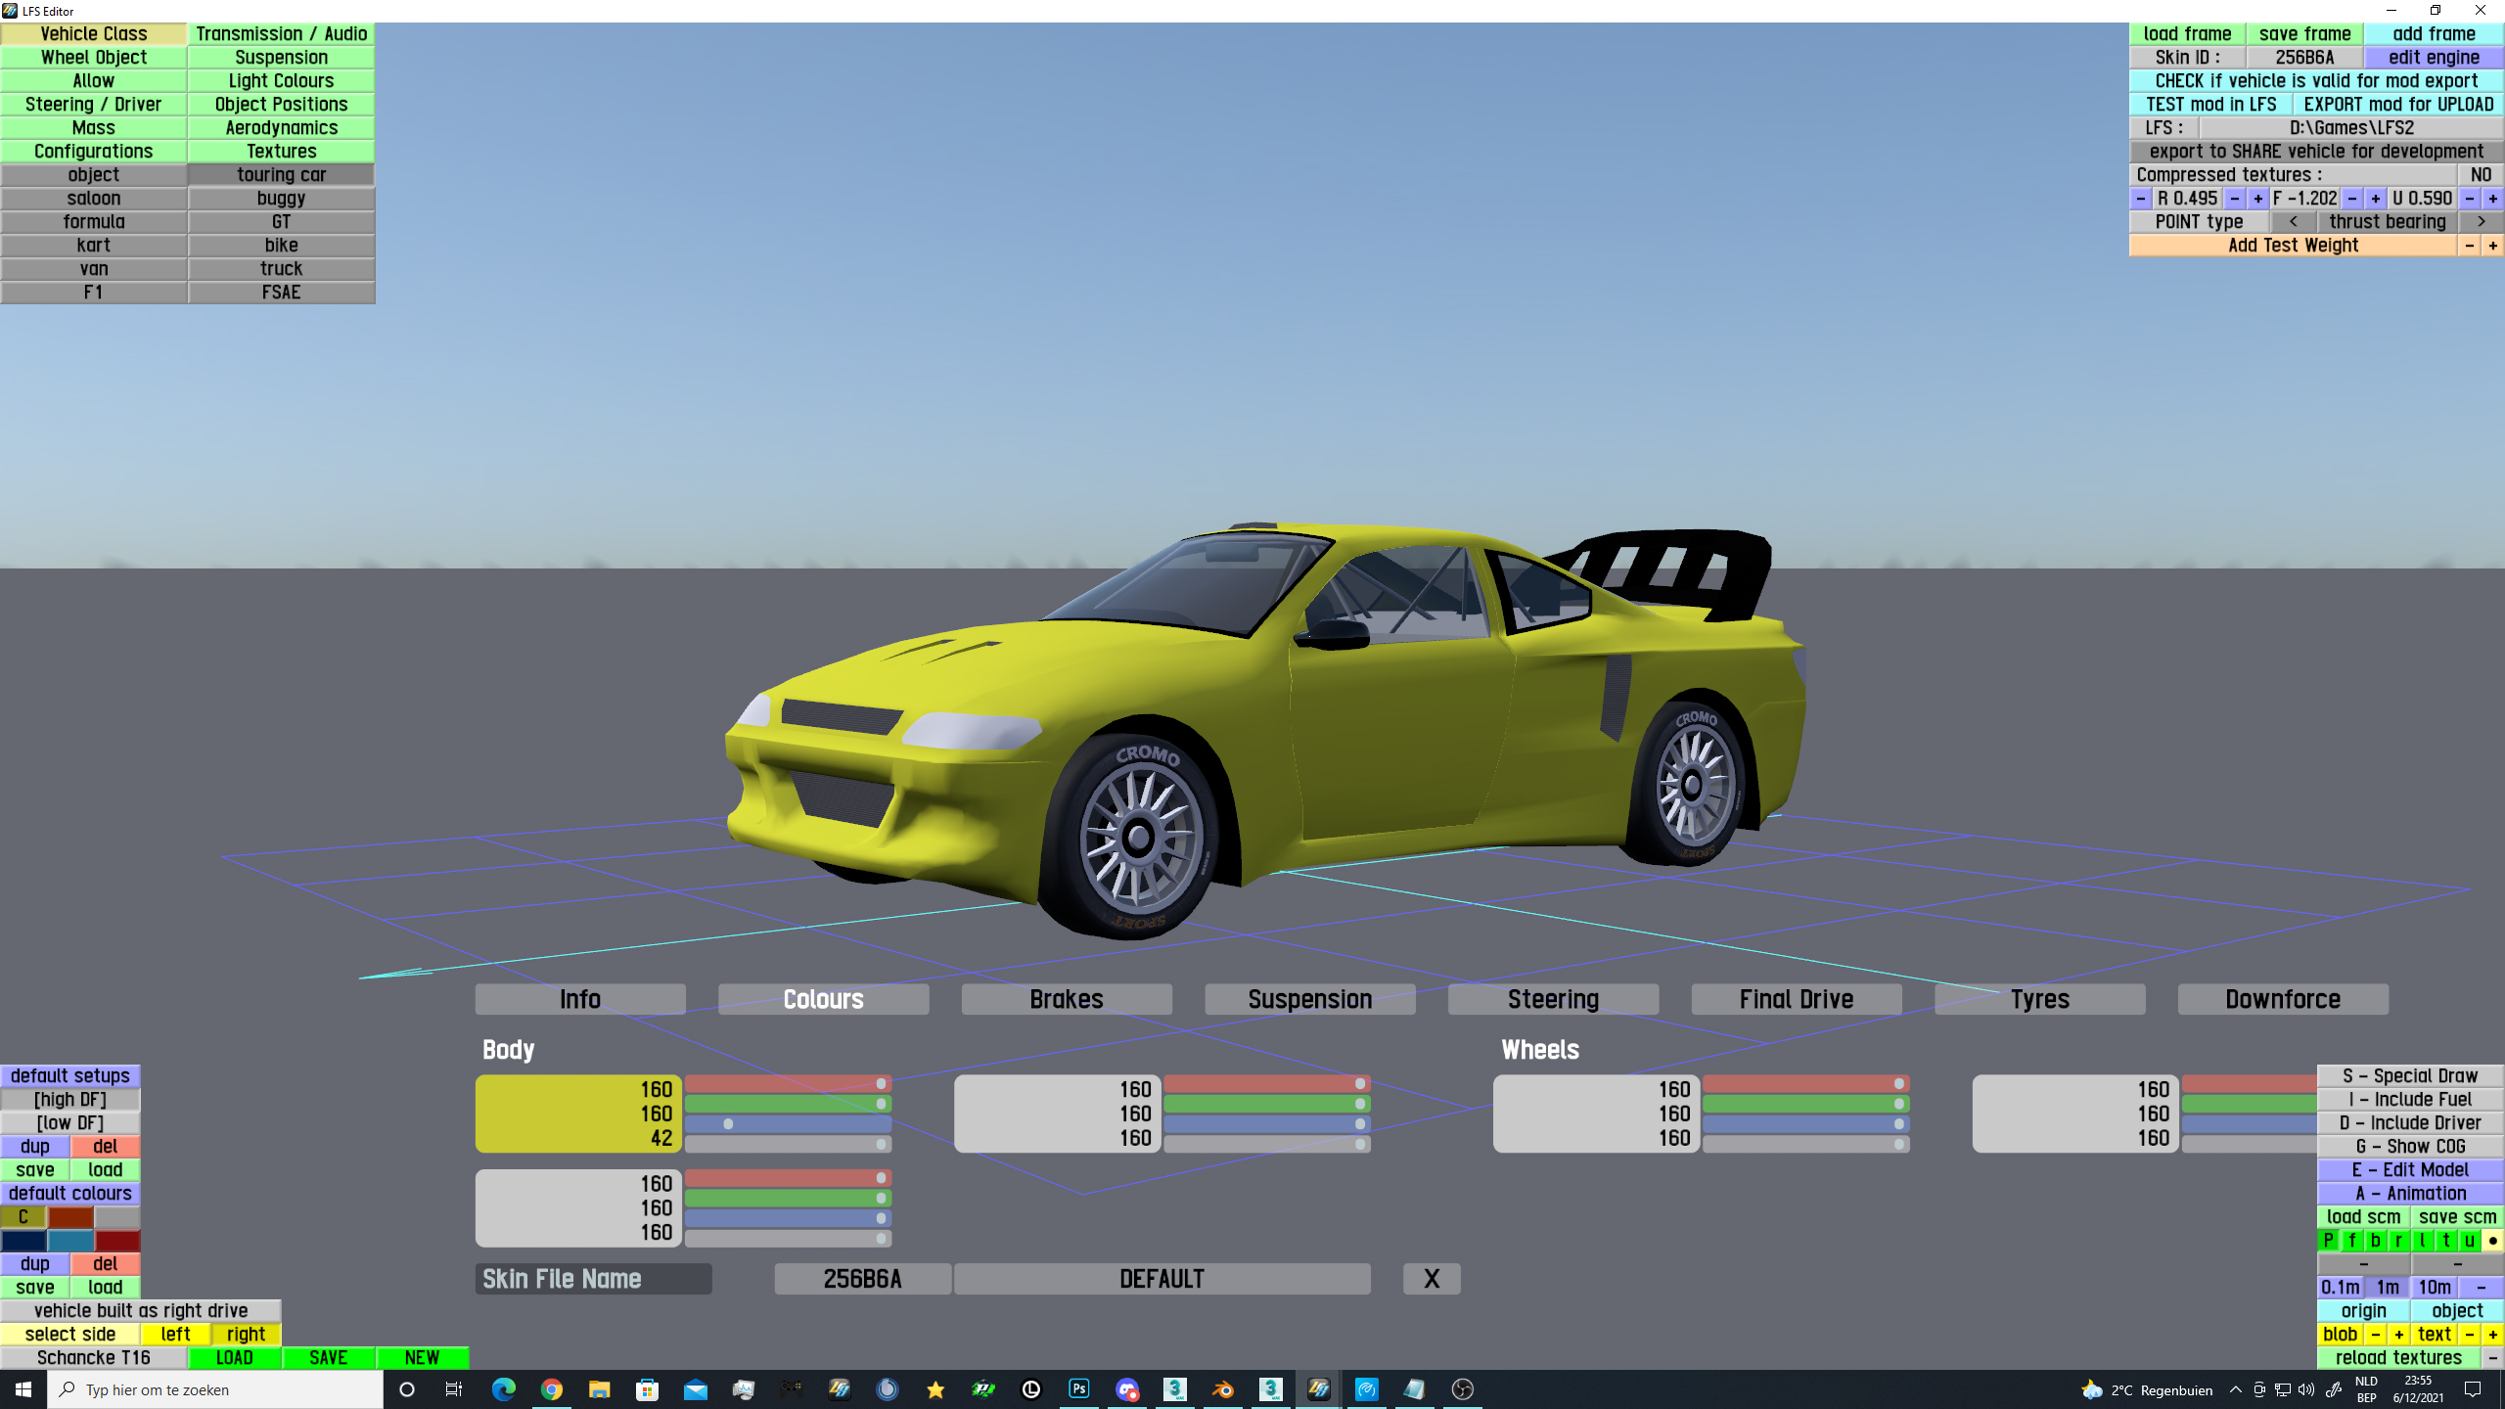2505x1409 pixels.
Task: Click the left arrow of POINT type
Action: [2293, 222]
